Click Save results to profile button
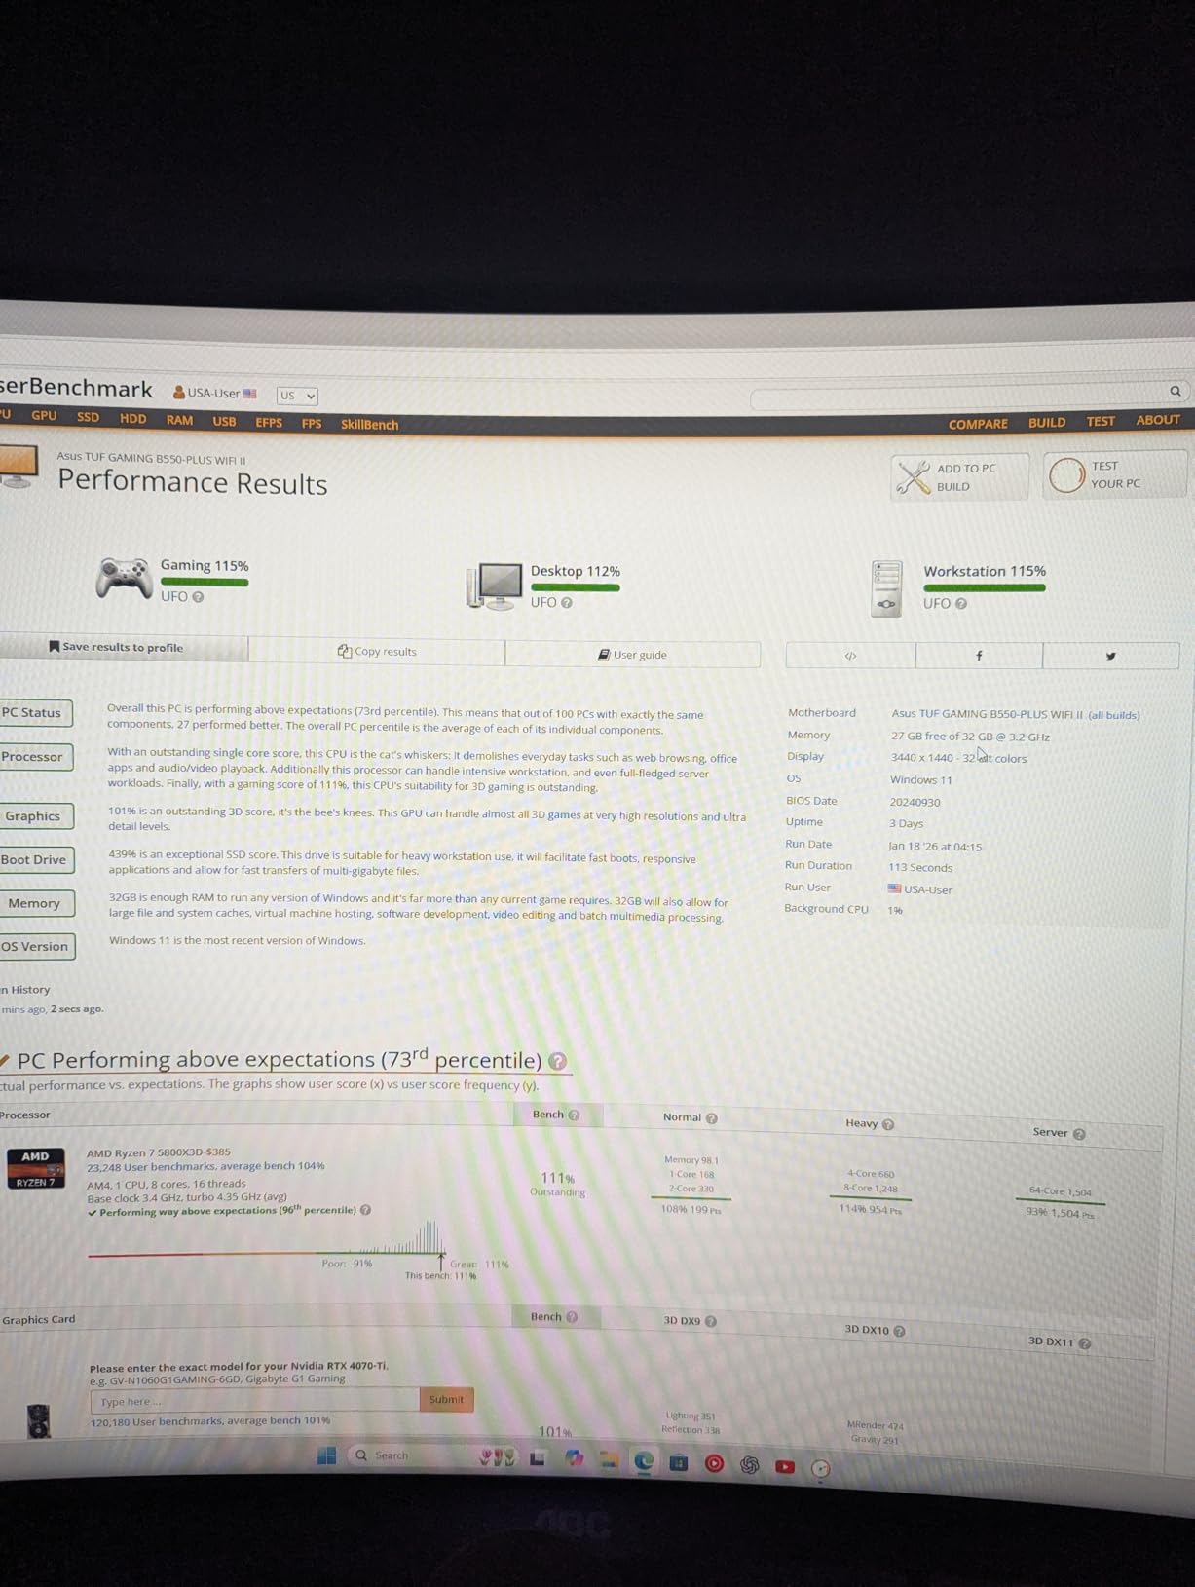 pyautogui.click(x=123, y=647)
